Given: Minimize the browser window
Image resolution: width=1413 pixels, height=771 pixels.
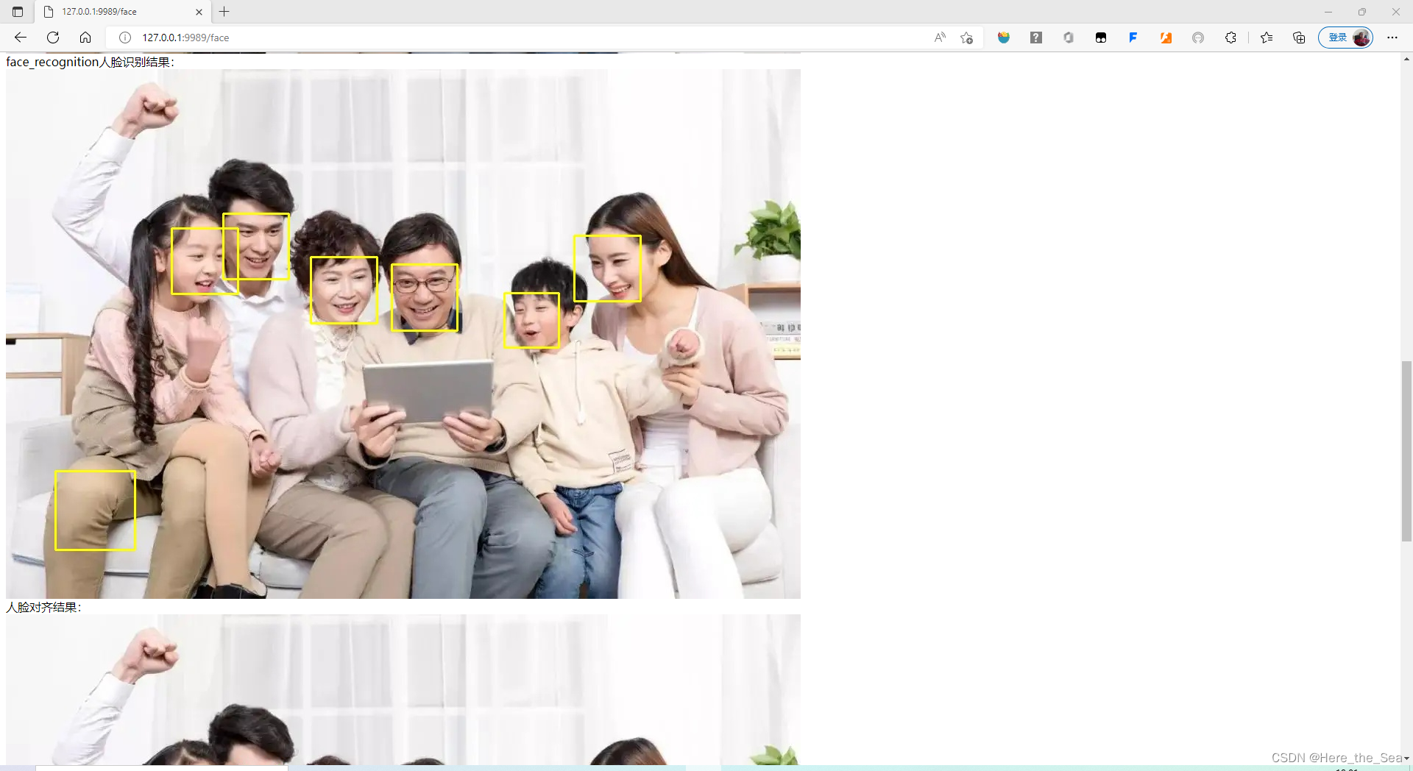Looking at the screenshot, I should [1328, 12].
